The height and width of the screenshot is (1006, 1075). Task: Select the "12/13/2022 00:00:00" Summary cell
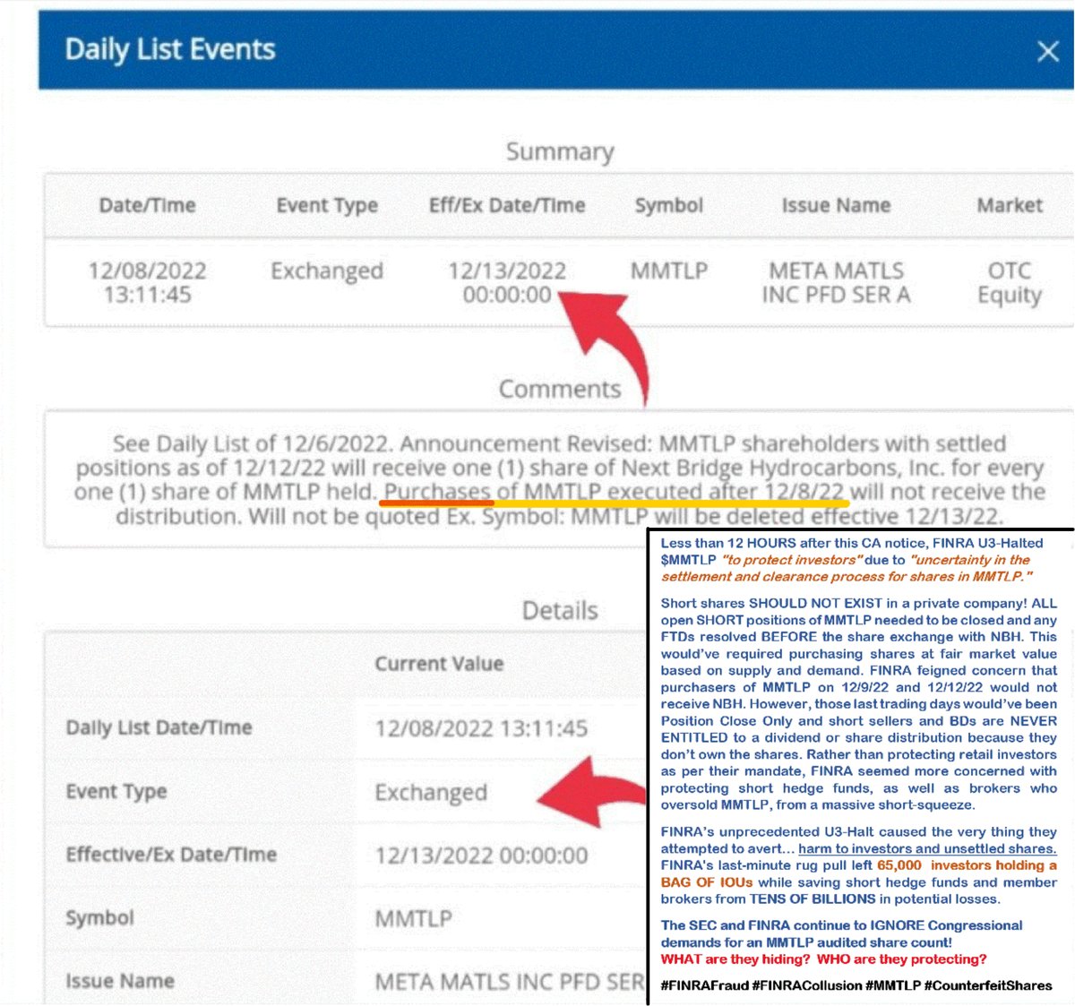coord(507,282)
